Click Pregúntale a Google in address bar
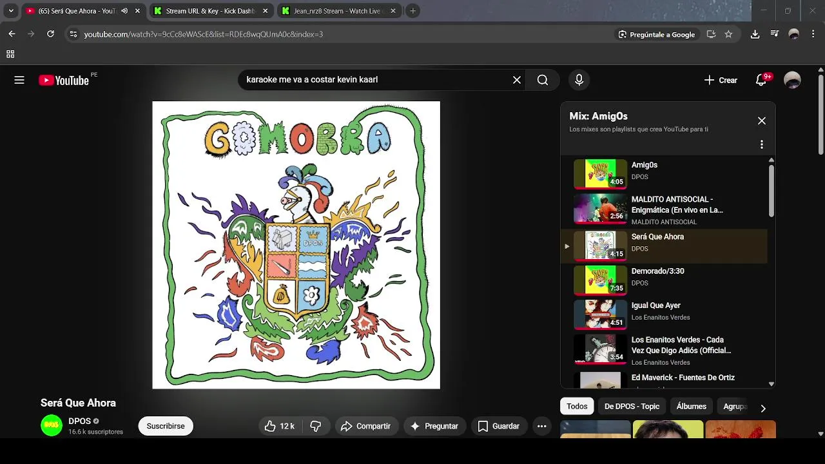This screenshot has width=825, height=464. (656, 34)
